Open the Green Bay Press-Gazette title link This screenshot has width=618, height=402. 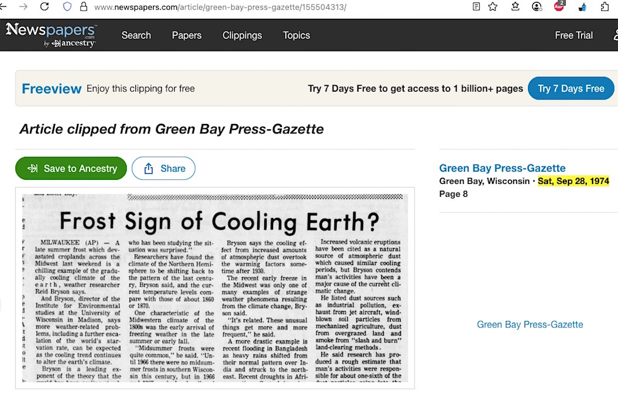pos(502,168)
